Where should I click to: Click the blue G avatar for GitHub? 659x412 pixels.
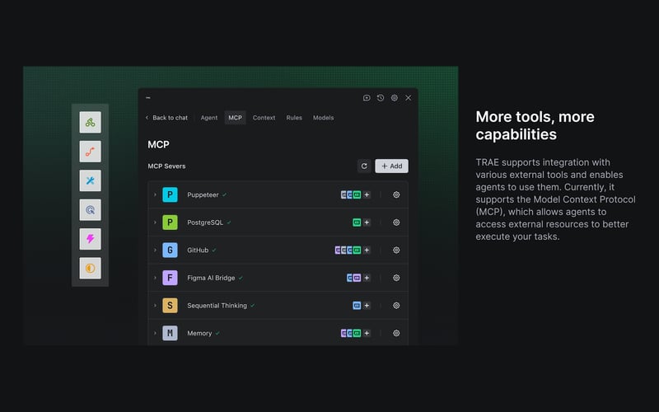[170, 250]
